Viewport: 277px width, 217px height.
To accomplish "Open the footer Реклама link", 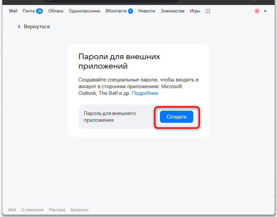I will click(57, 210).
